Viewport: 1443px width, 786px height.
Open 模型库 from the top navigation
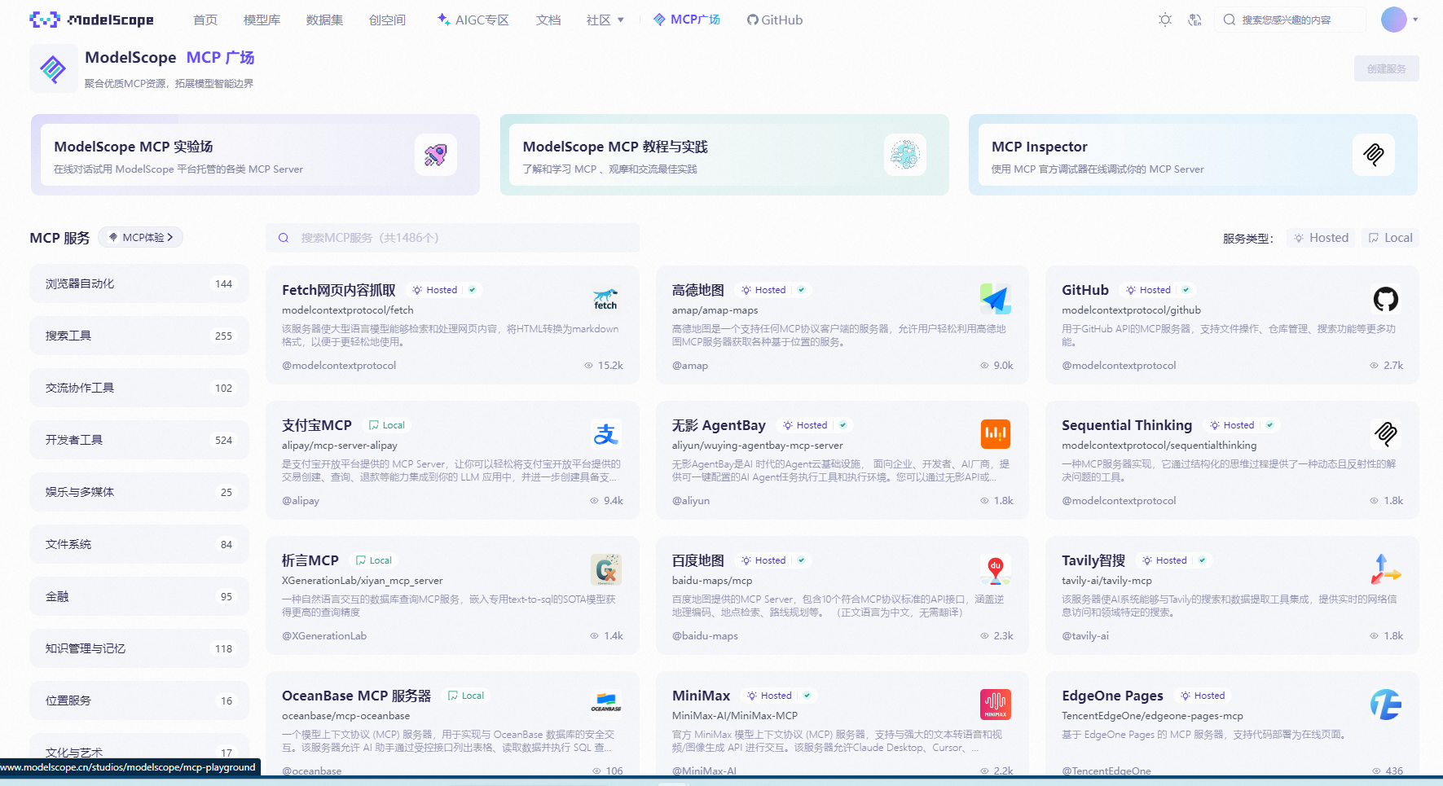click(x=262, y=20)
